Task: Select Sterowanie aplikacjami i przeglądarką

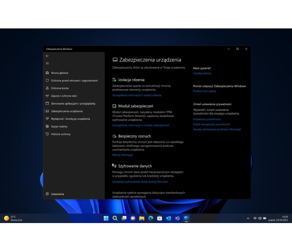Action: [x=74, y=103]
